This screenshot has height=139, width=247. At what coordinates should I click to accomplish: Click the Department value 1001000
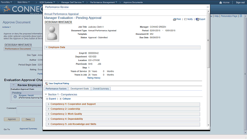click(x=92, y=57)
